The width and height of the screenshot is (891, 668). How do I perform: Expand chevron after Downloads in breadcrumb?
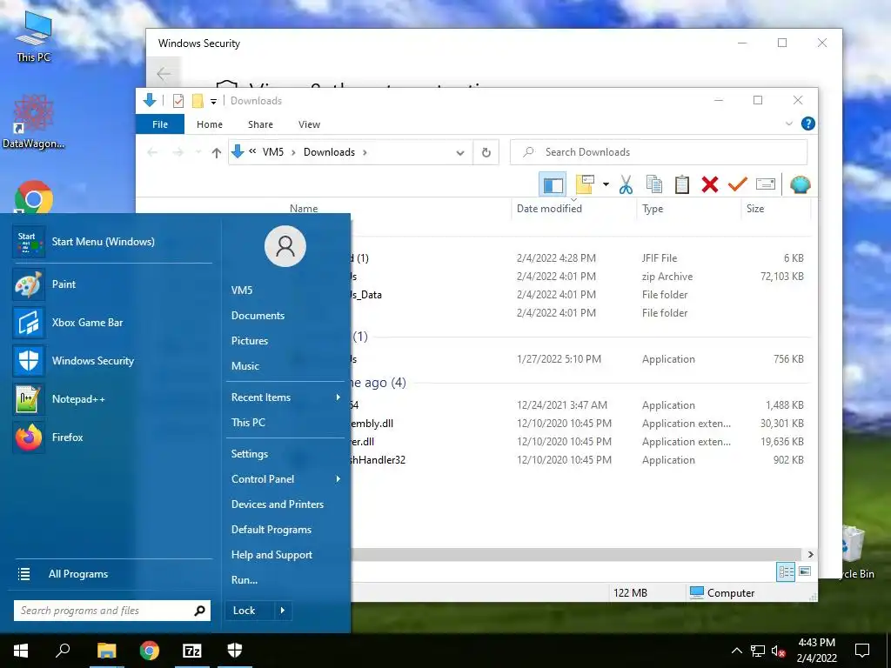pyautogui.click(x=365, y=152)
